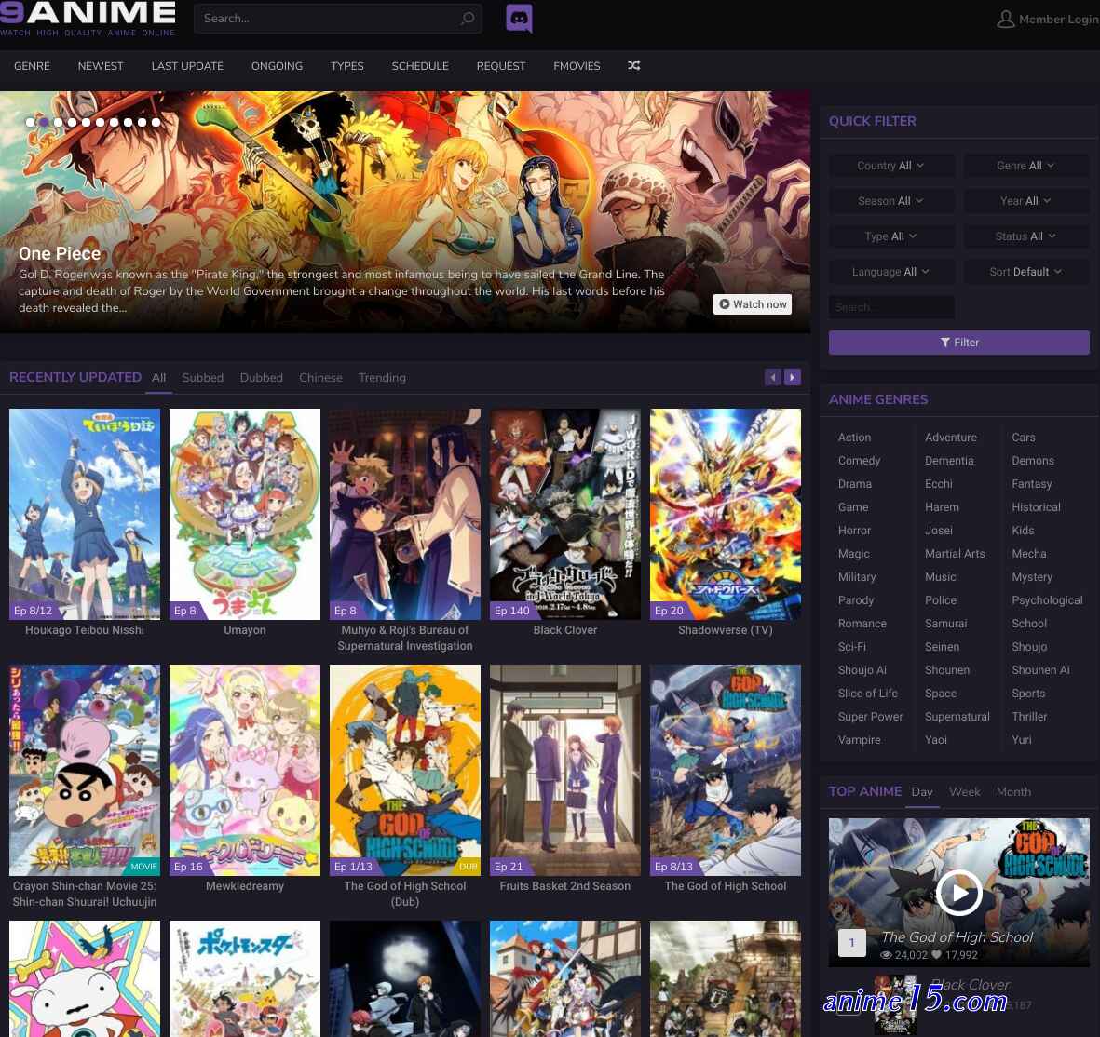Open the GENRE menu

click(33, 66)
